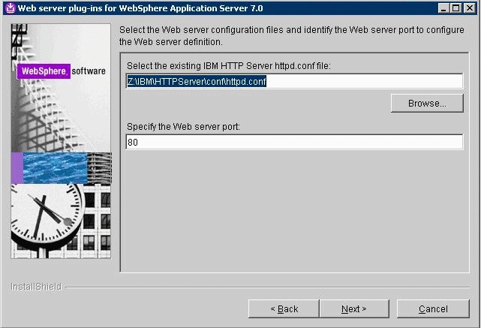This screenshot has height=328, width=481.
Task: Cancel the plug-ins installation
Action: [433, 308]
